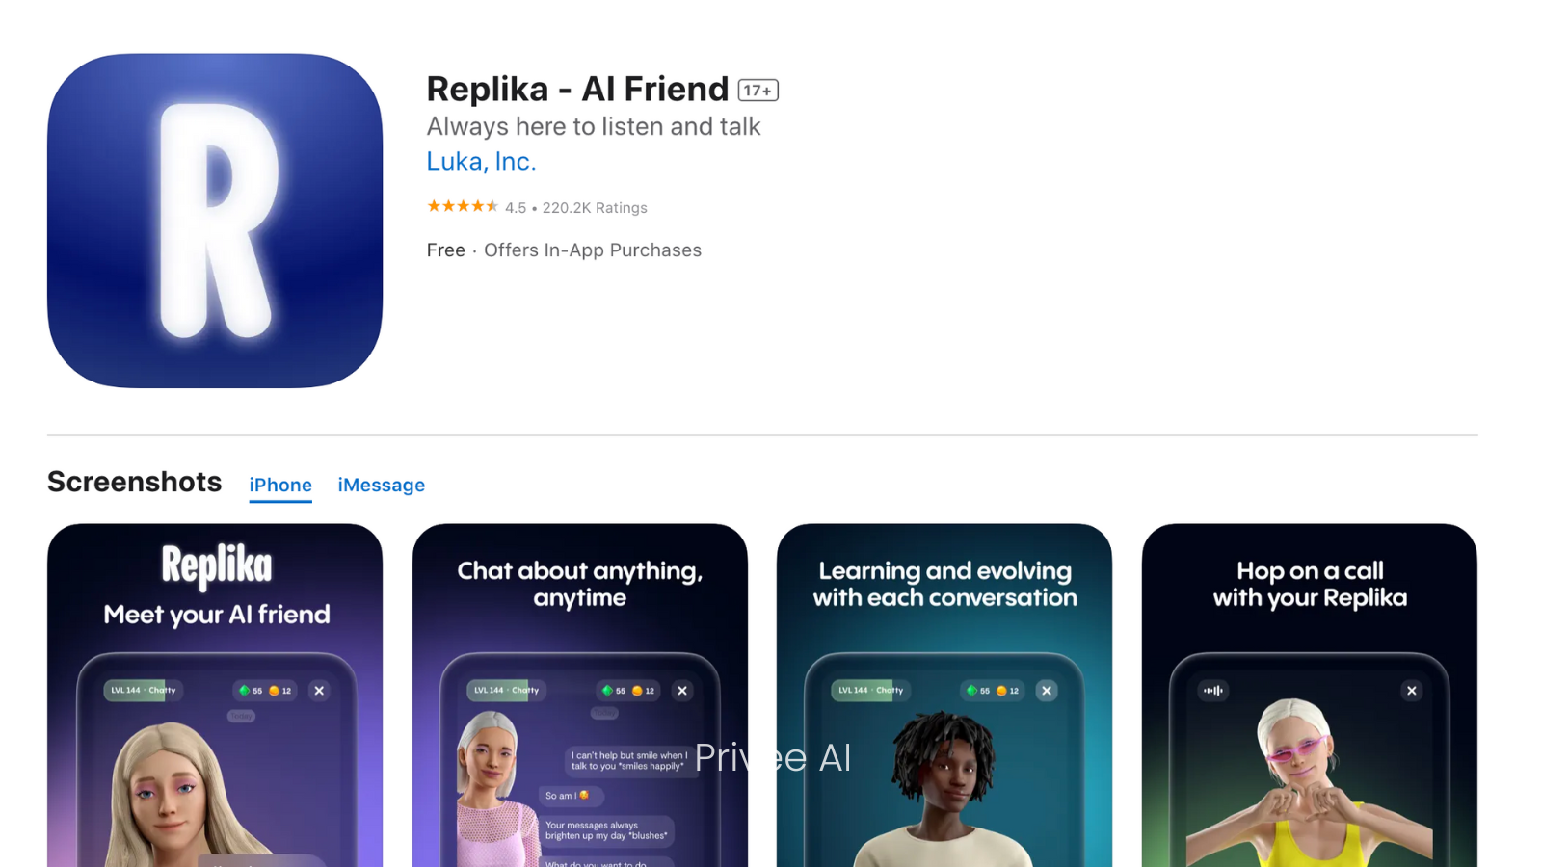Open the 220.2K Ratings text
Image resolution: width=1542 pixels, height=867 pixels.
pyautogui.click(x=595, y=208)
